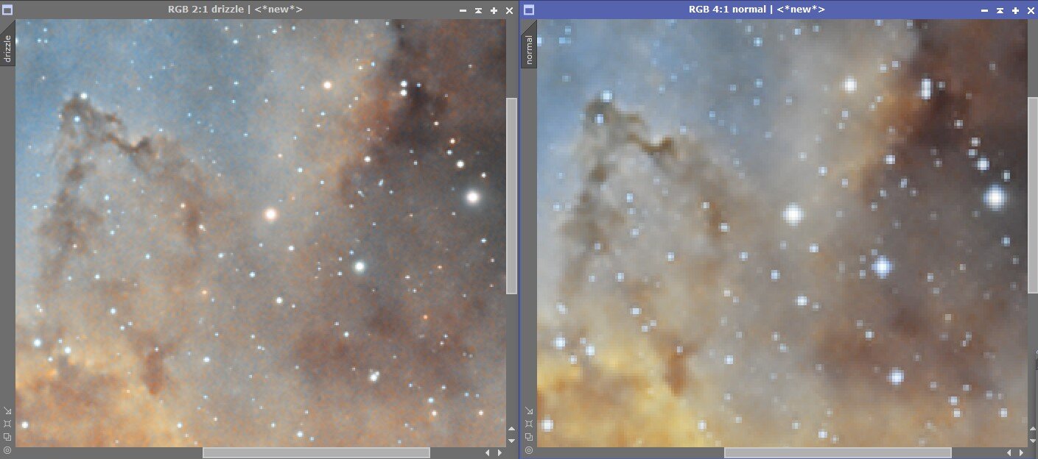Image resolution: width=1038 pixels, height=459 pixels.
Task: Click the vertical scrollbar thumb of the normal window
Action: pos(1033,196)
